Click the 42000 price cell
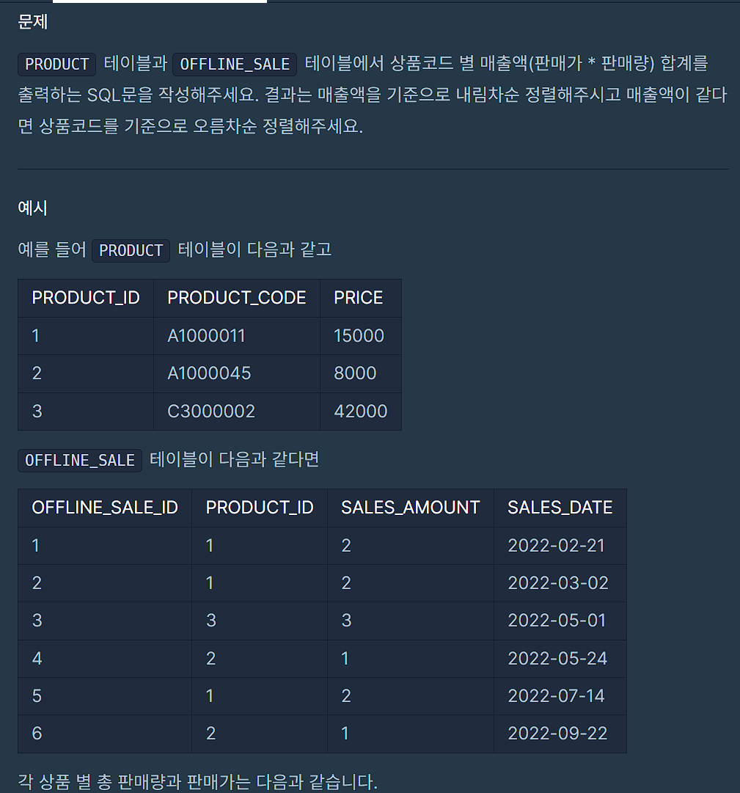This screenshot has height=793, width=740. pos(360,411)
